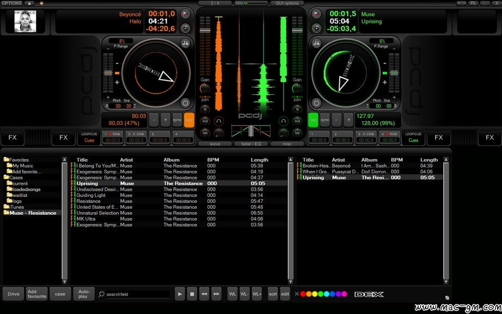The height and width of the screenshot is (314, 502).
Task: Open the iTunes folder
Action: [14, 207]
